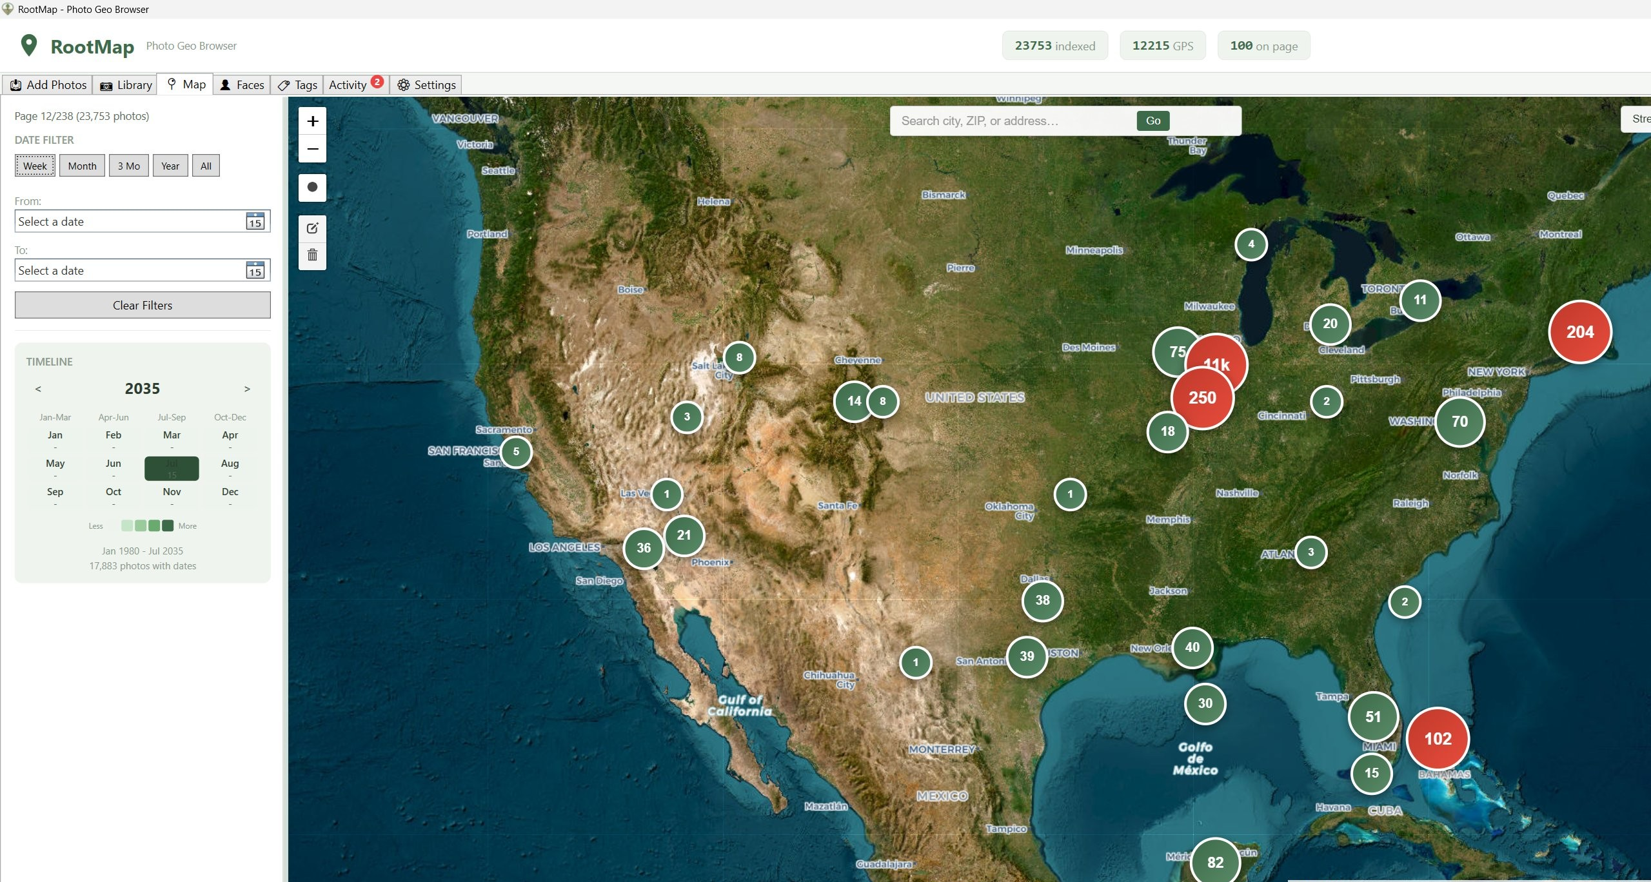Image resolution: width=1651 pixels, height=882 pixels.
Task: Click the 100 on page counter
Action: pyautogui.click(x=1264, y=46)
